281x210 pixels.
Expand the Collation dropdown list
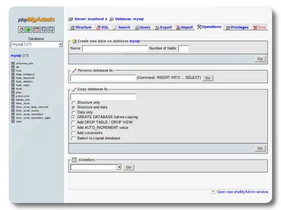(96, 167)
